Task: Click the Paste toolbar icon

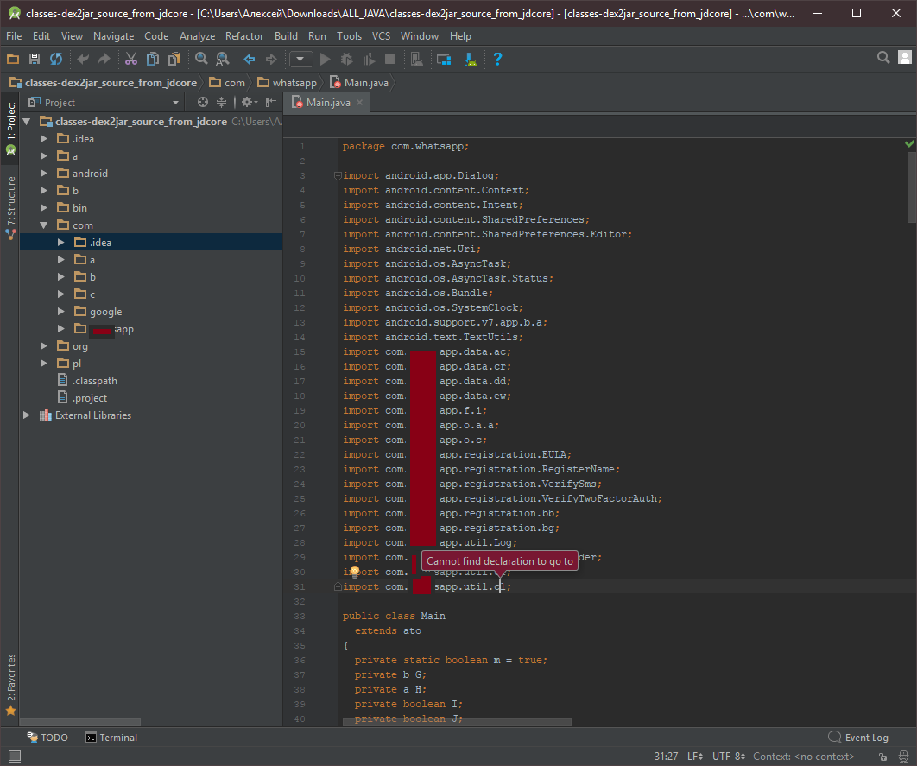Action: pyautogui.click(x=174, y=59)
